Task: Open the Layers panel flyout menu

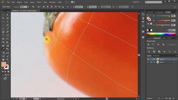Action: click(x=176, y=56)
